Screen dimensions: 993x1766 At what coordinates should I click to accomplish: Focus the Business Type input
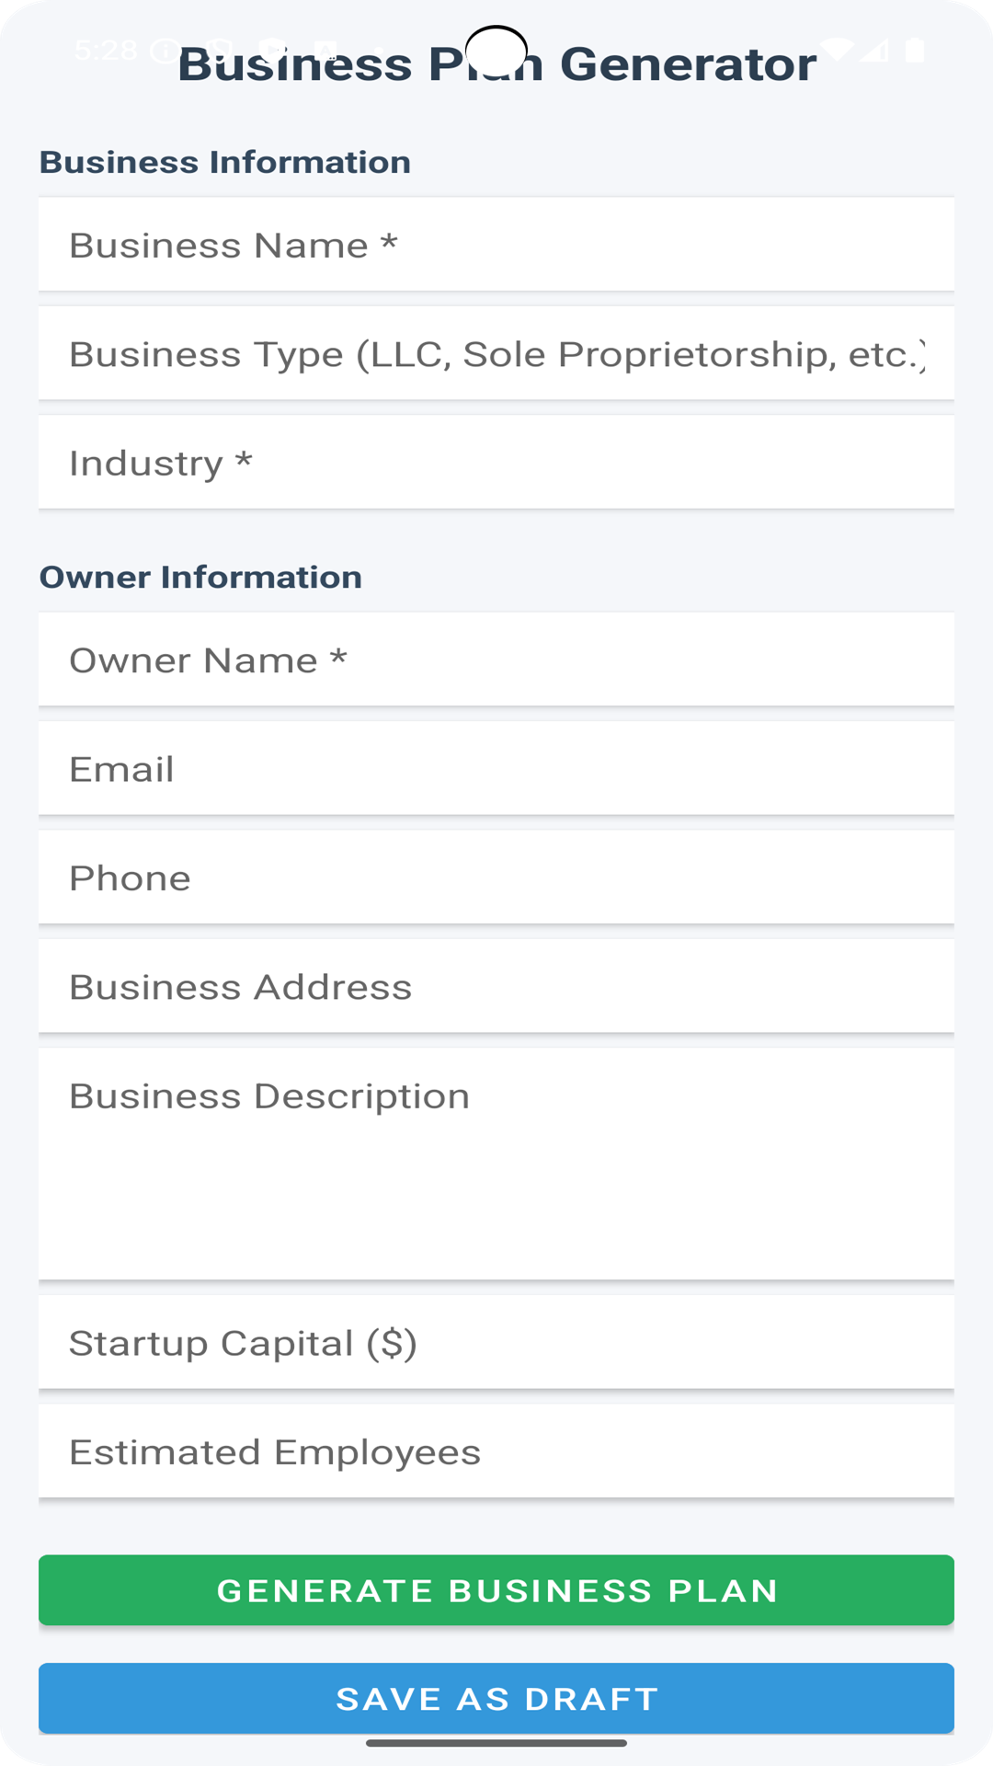click(496, 354)
